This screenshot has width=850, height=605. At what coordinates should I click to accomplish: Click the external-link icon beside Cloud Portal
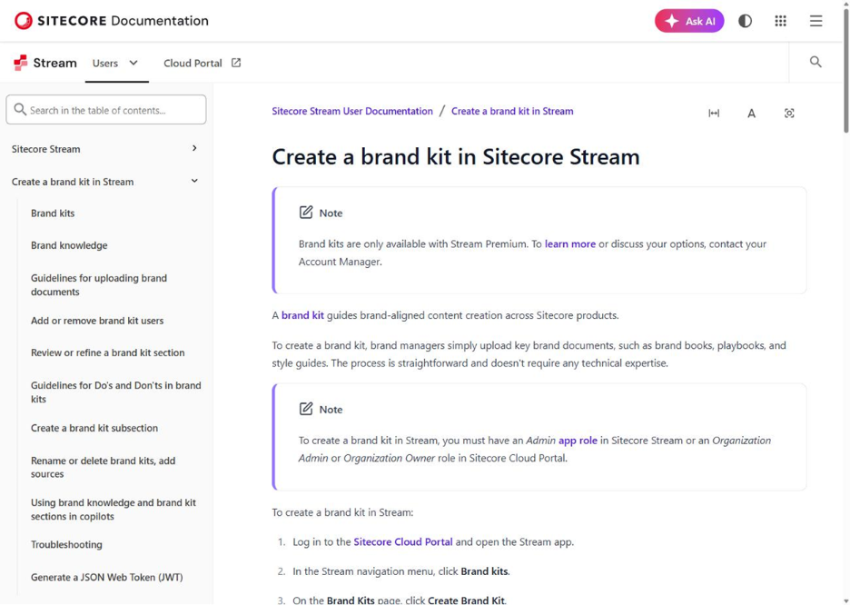coord(236,63)
